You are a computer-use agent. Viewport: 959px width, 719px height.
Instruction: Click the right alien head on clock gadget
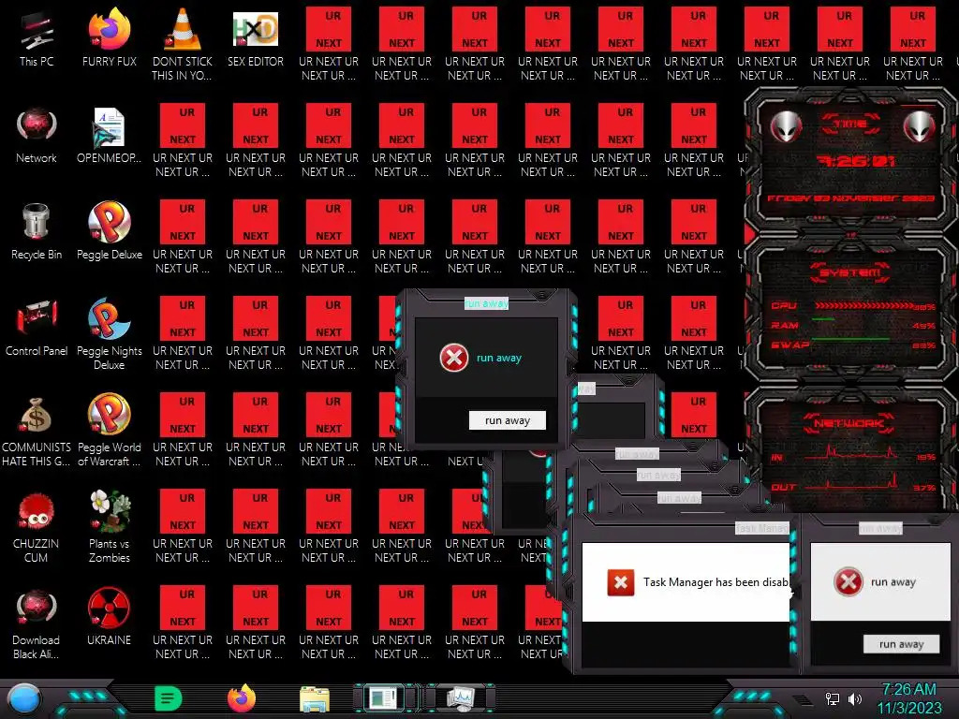920,126
